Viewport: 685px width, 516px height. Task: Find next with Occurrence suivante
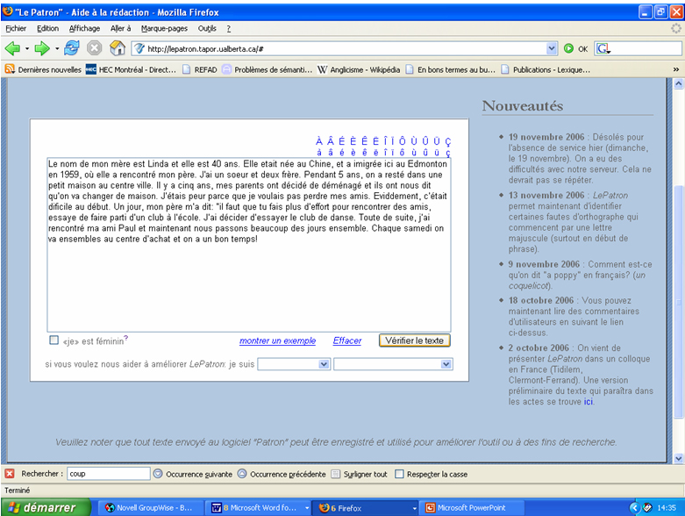point(192,474)
